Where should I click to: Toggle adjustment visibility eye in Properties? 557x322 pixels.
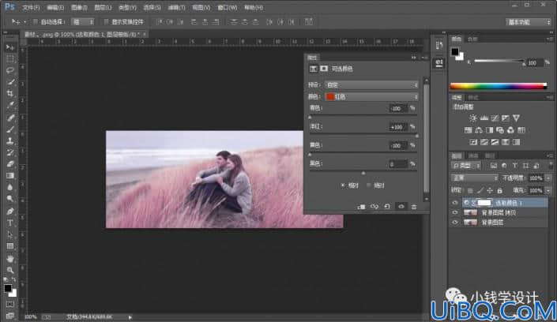pos(401,207)
